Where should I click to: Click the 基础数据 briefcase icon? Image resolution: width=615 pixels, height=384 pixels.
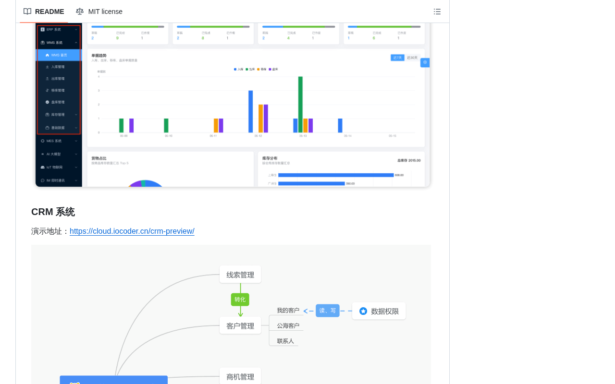click(x=48, y=128)
